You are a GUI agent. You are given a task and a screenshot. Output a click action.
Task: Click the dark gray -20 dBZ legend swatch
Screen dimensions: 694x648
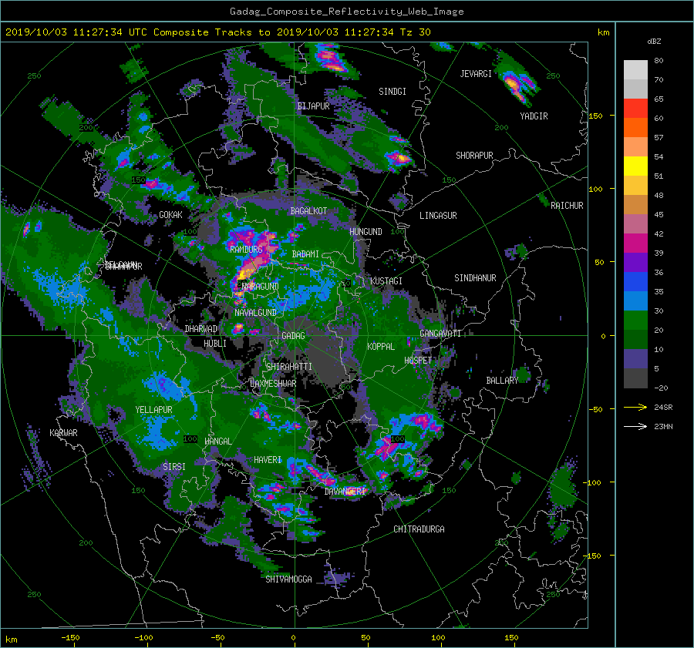[635, 378]
